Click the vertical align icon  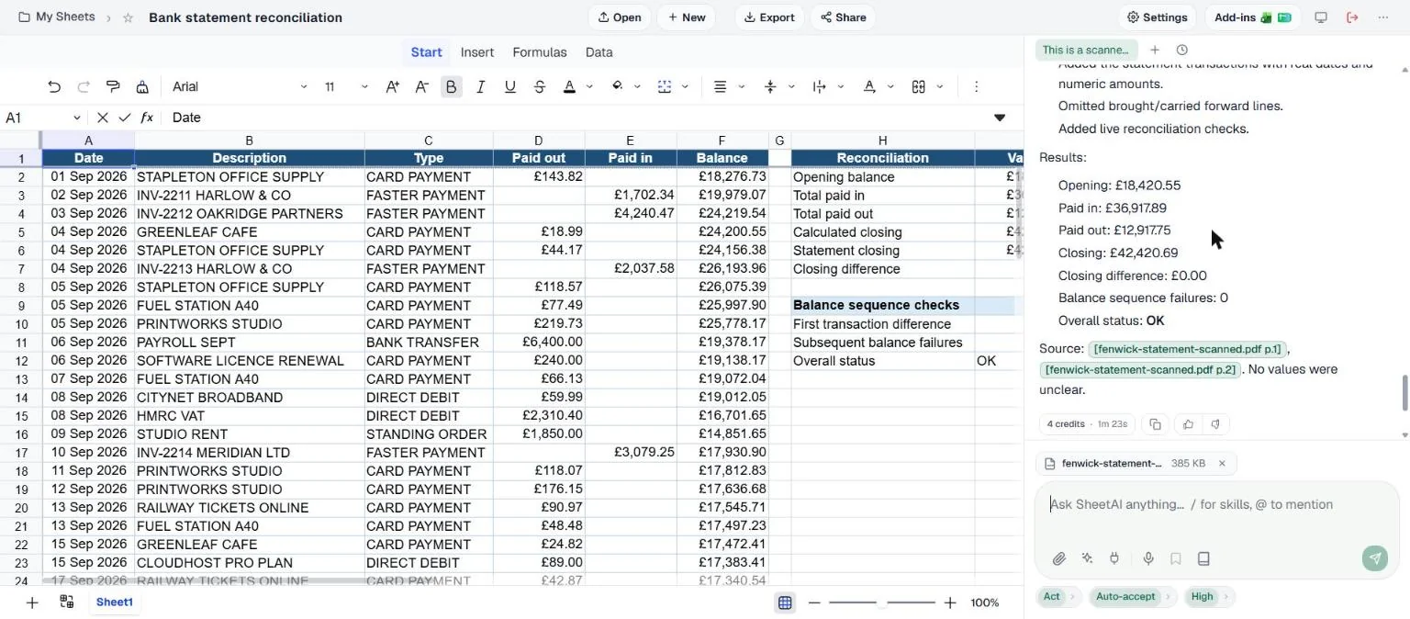(770, 86)
